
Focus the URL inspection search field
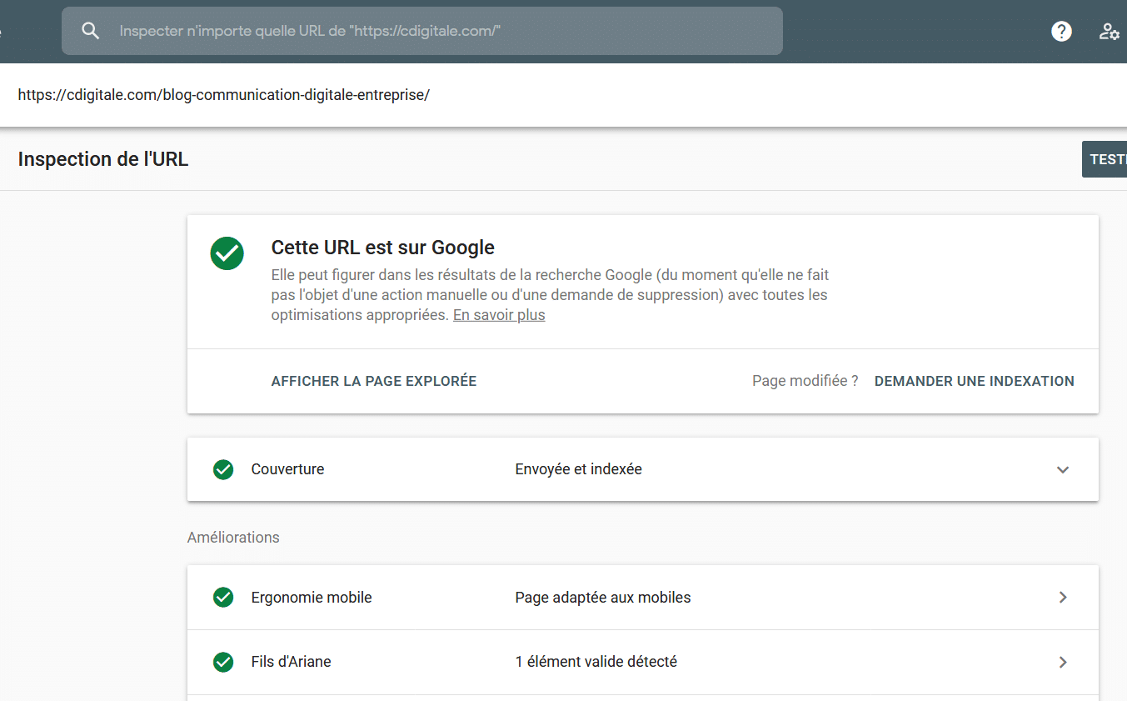coord(422,31)
